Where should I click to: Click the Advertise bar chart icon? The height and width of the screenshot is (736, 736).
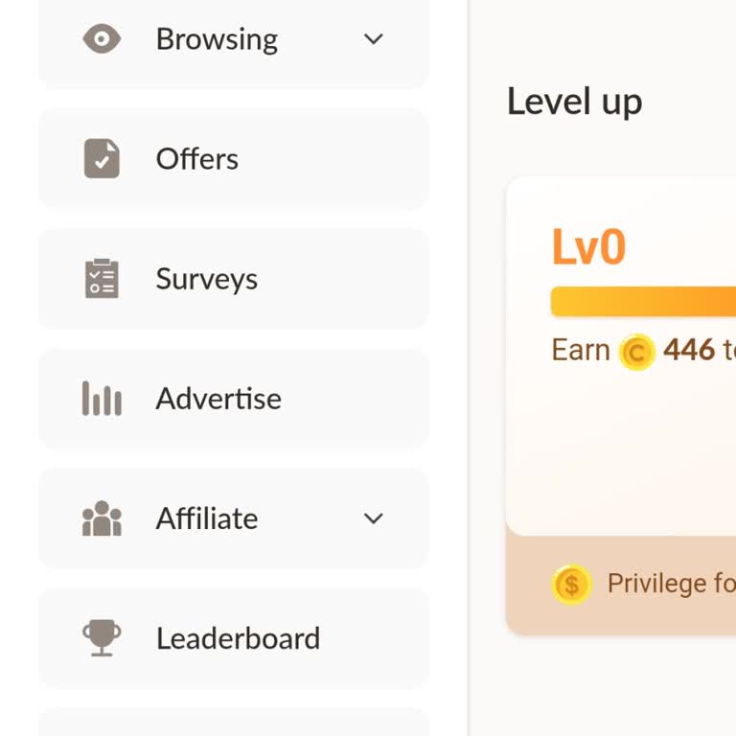[x=102, y=399]
